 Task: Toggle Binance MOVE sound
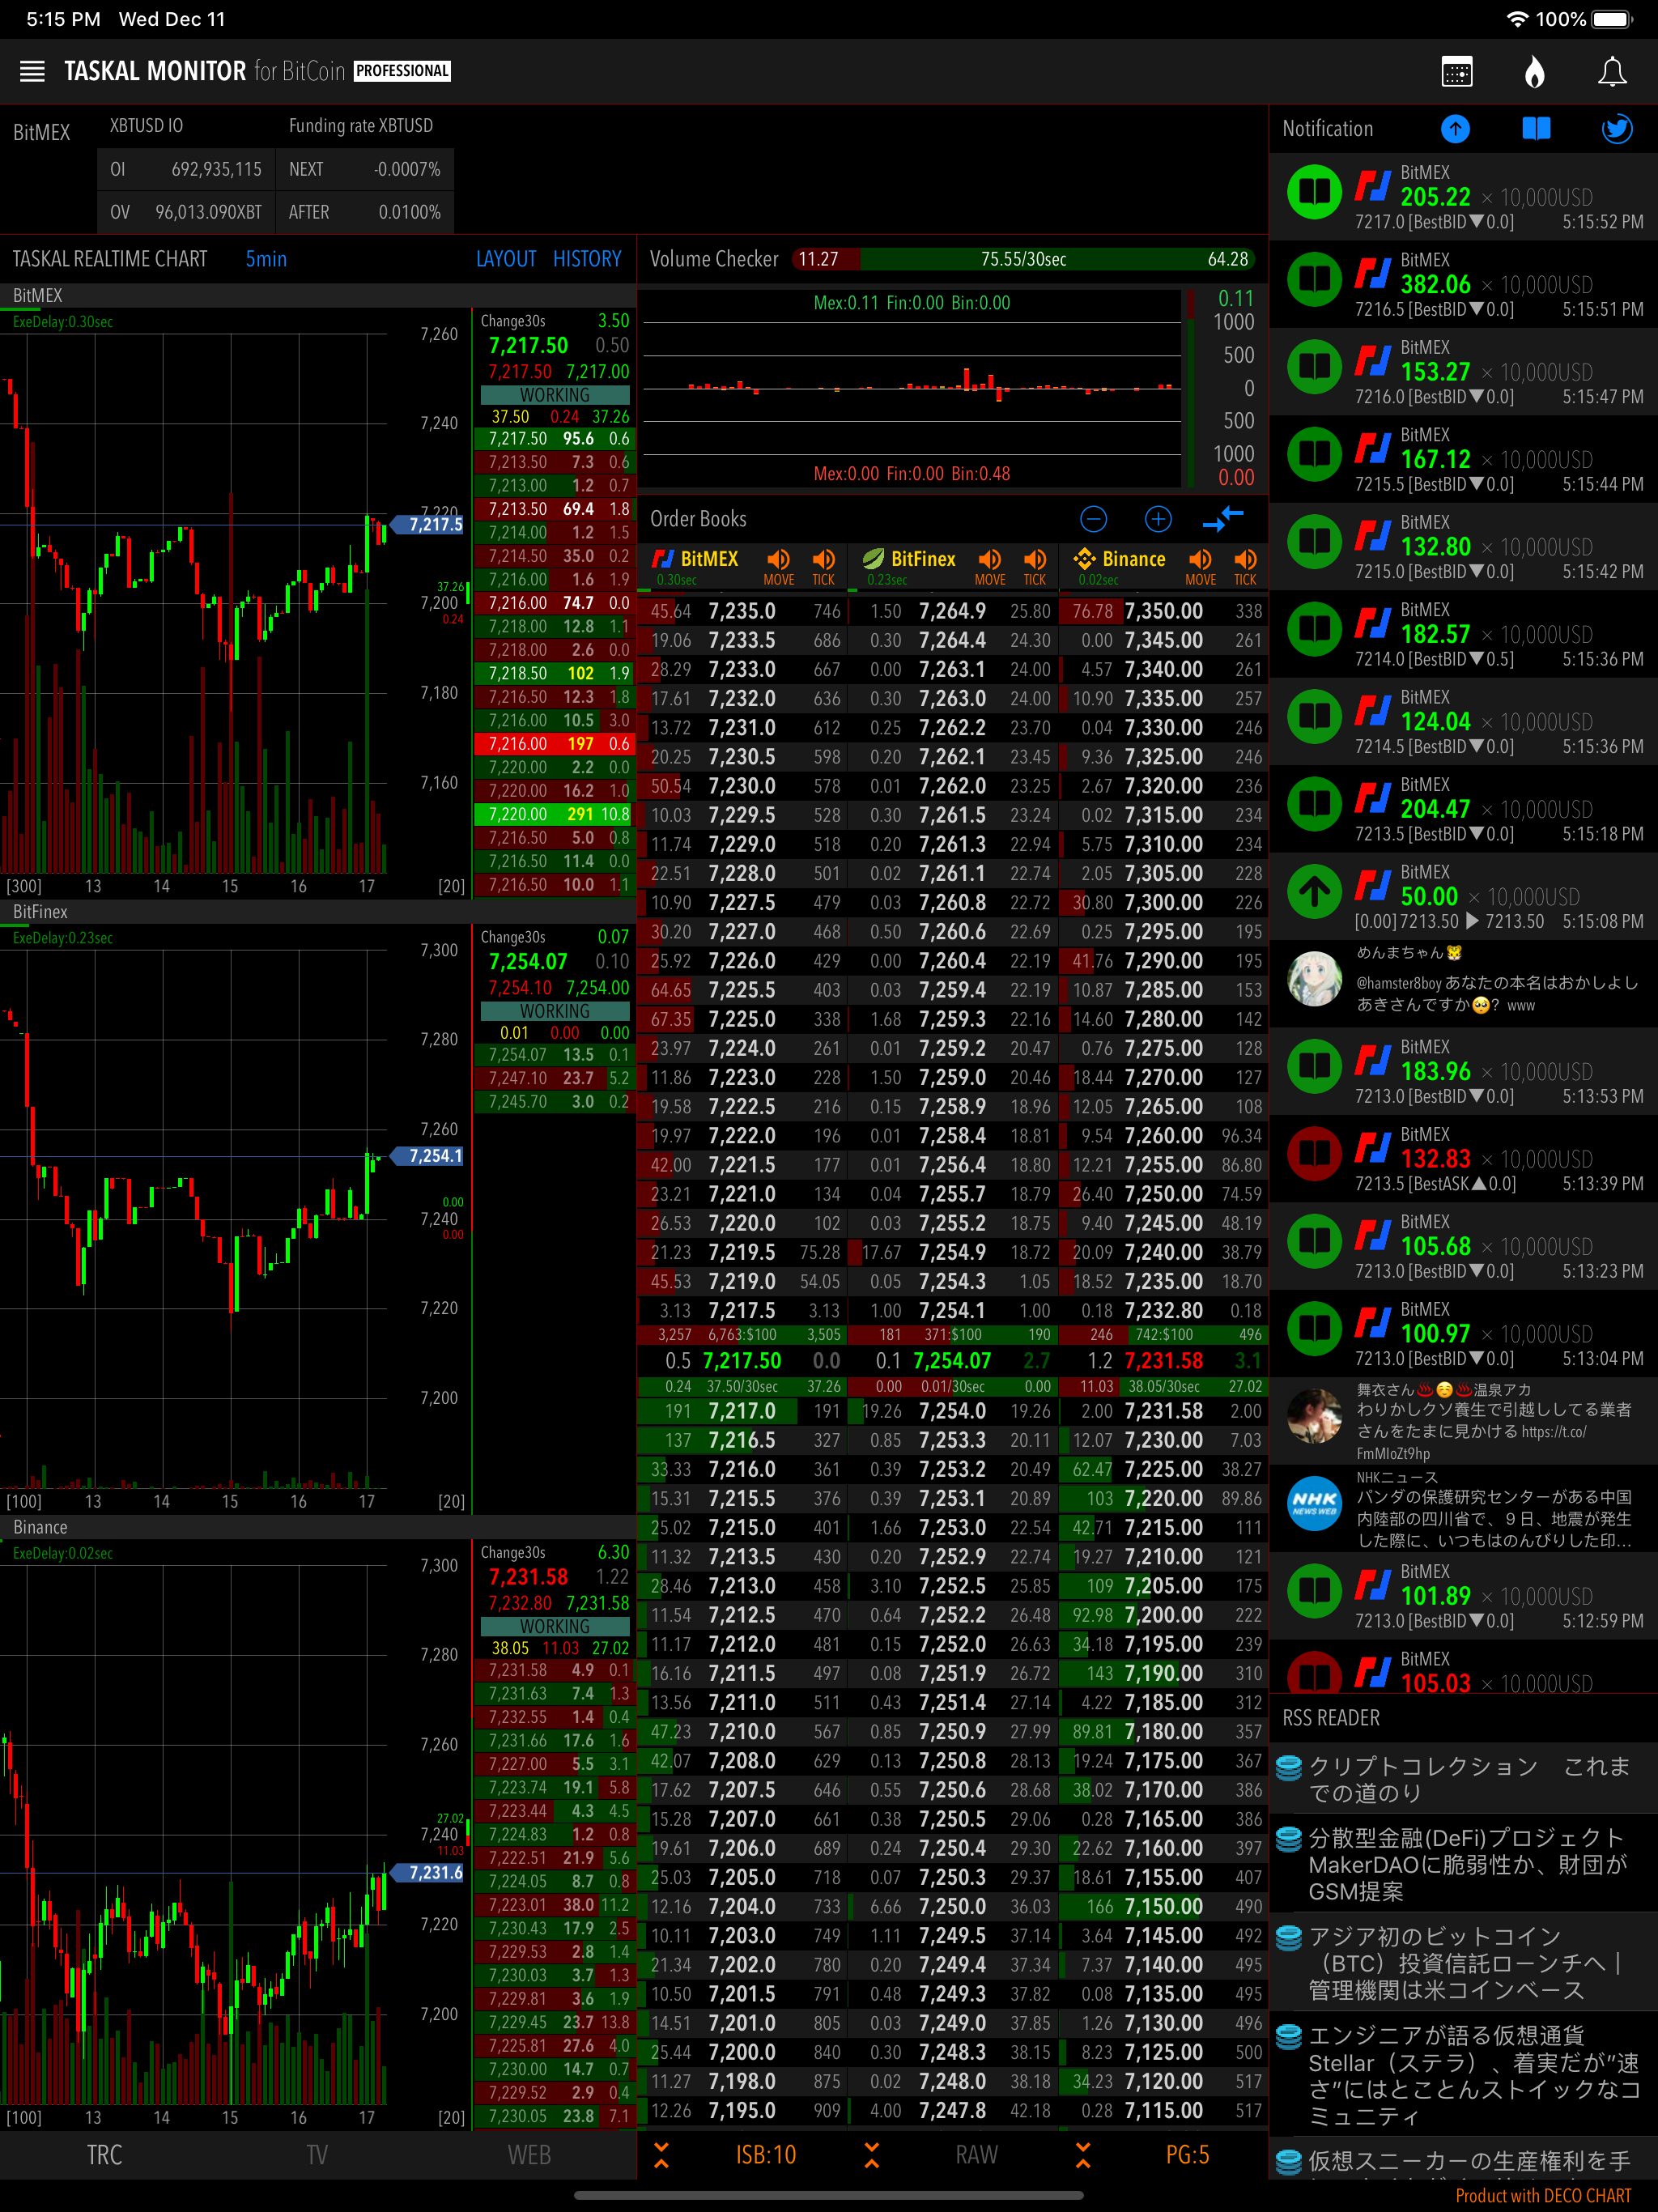click(x=1201, y=566)
